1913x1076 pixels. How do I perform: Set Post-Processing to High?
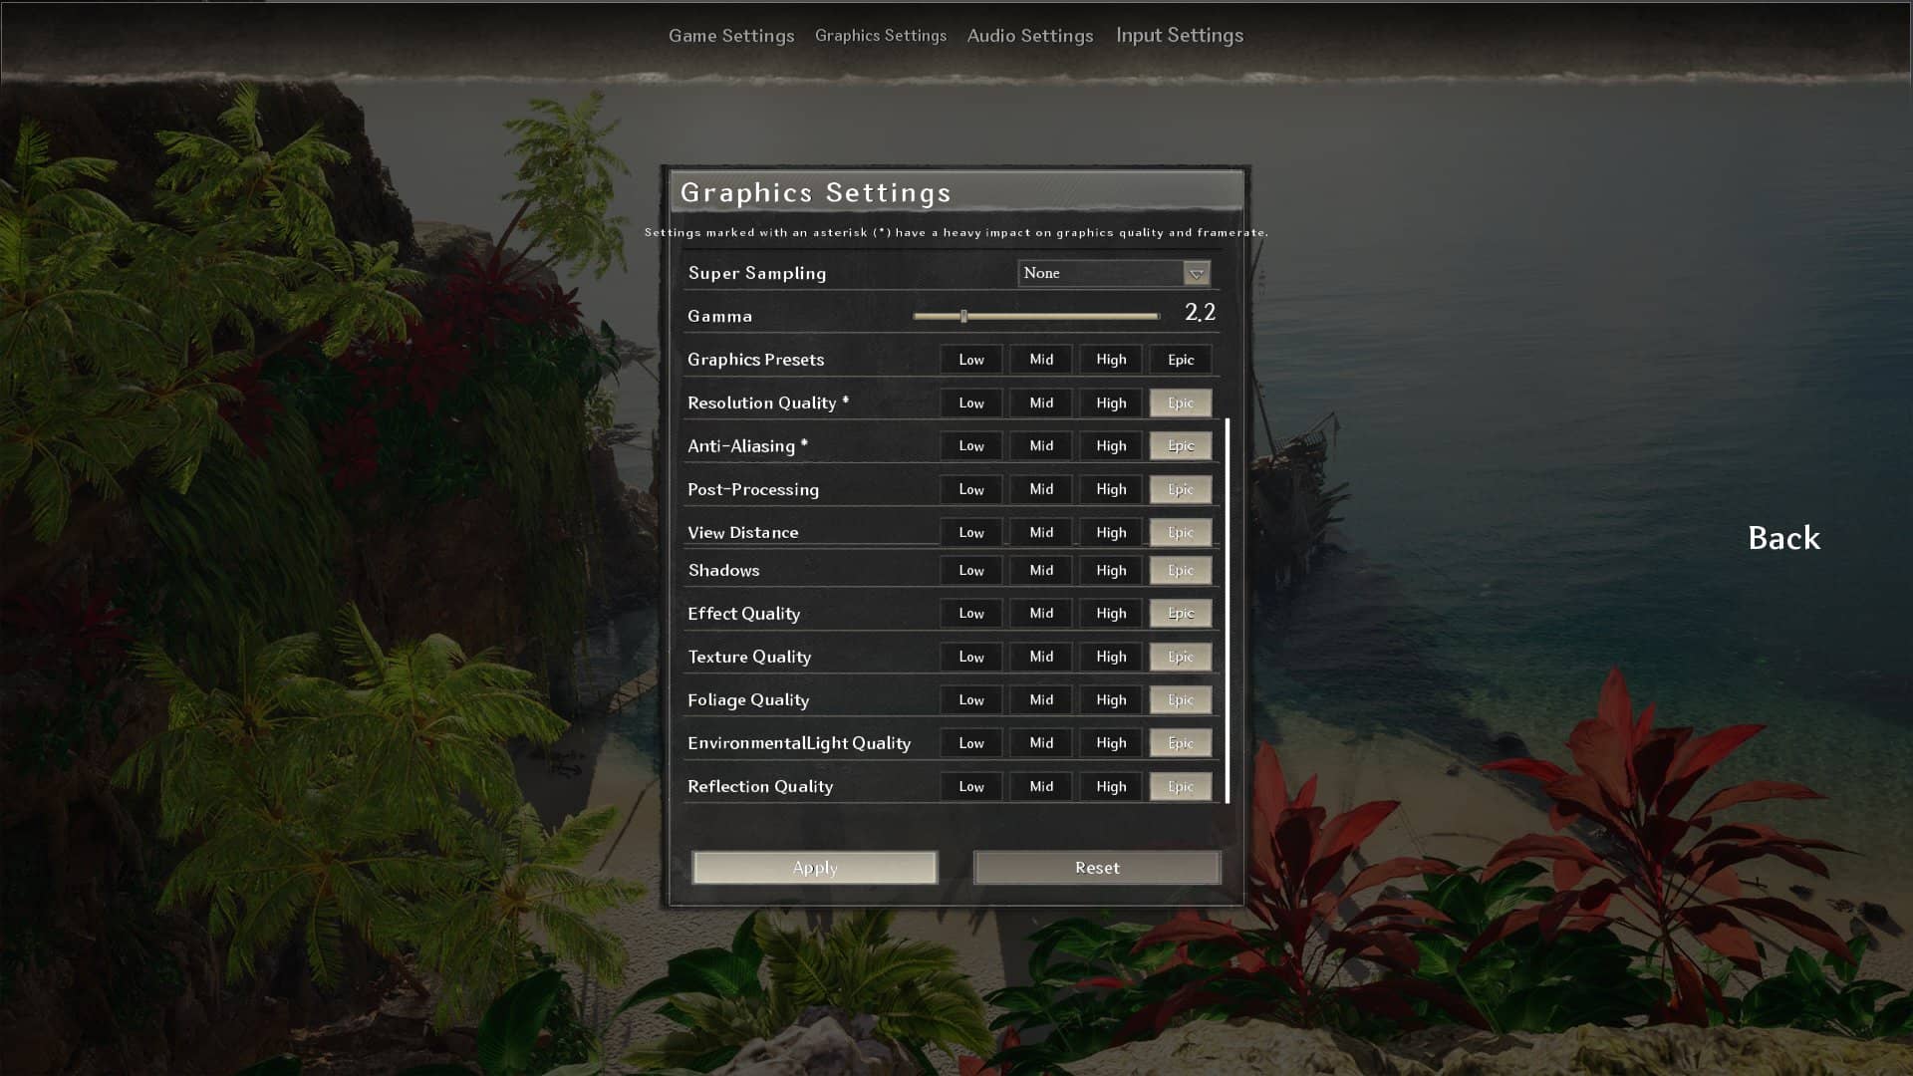pos(1111,489)
